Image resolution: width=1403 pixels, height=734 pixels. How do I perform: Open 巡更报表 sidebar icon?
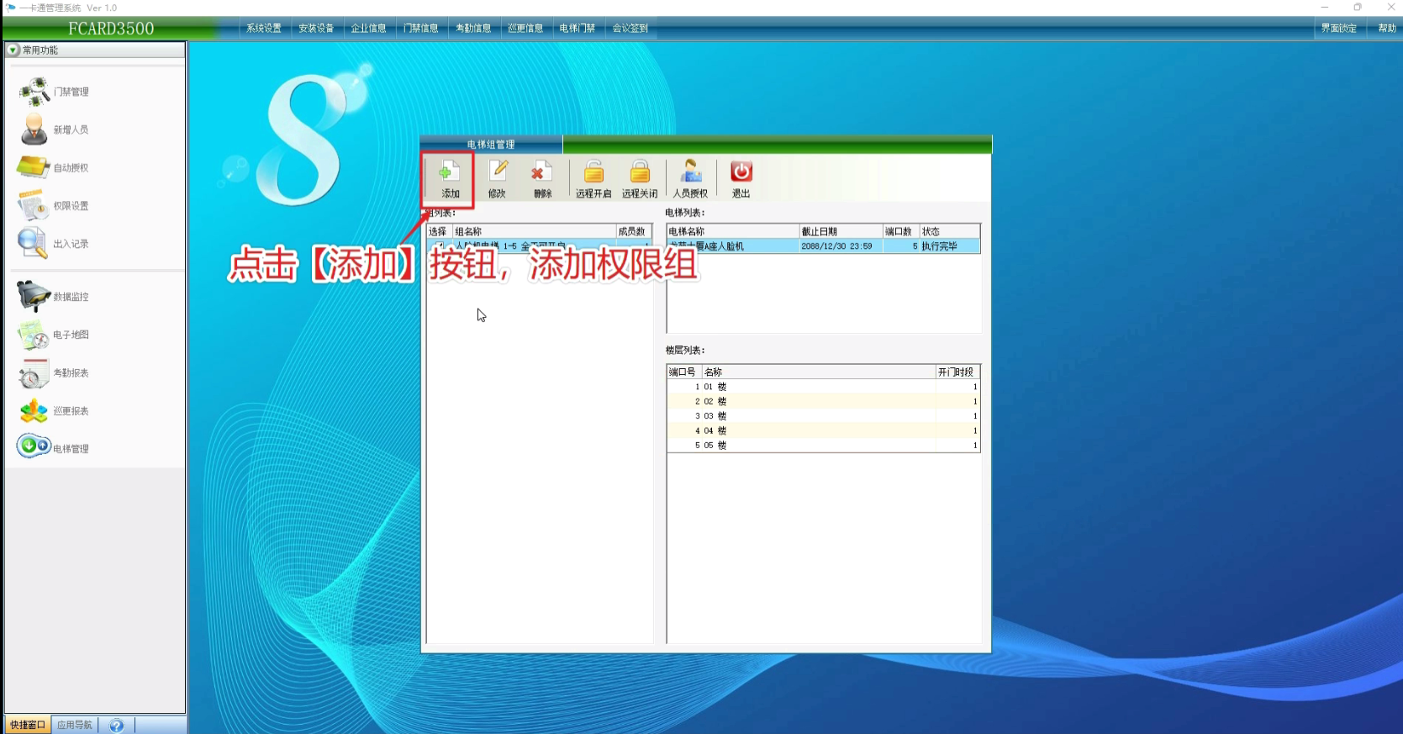(x=34, y=411)
